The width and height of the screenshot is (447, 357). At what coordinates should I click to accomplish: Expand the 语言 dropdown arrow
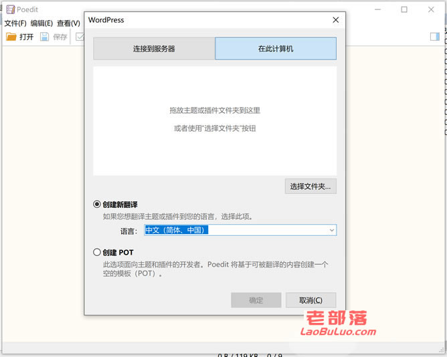pos(331,230)
